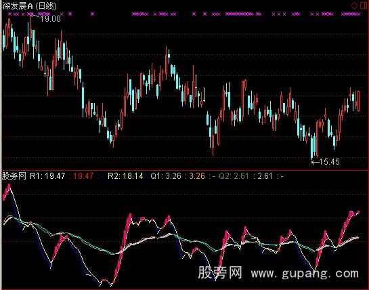Viewport: 369px width, 290px height.
Task: Click the split-panel icon at top right
Action: [364, 5]
